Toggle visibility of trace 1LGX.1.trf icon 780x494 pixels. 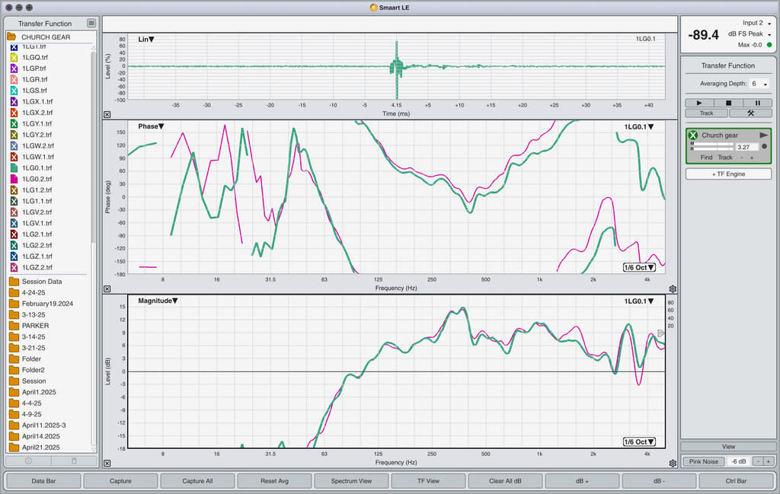[14, 101]
